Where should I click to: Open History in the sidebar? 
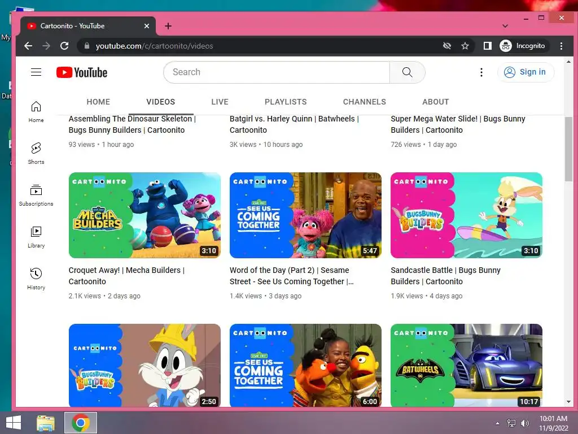36,279
